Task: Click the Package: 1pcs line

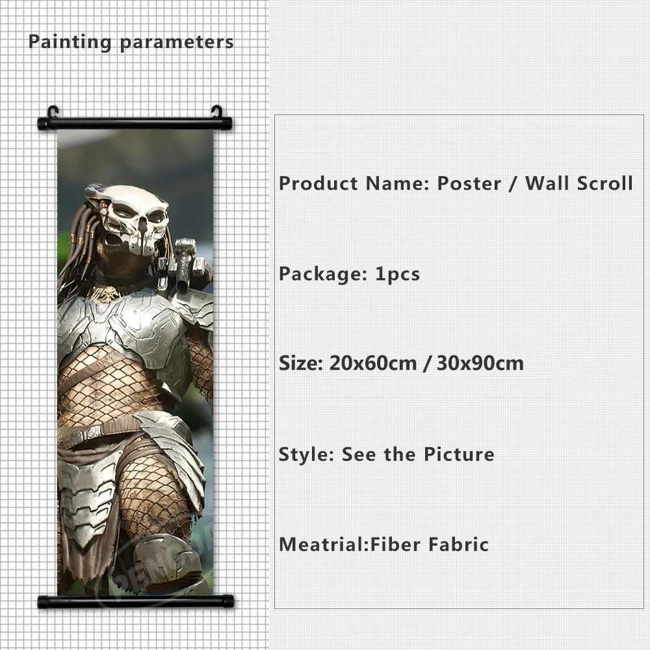Action: point(349,274)
